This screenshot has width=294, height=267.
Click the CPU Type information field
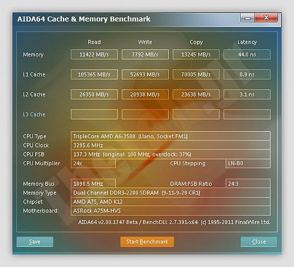[x=171, y=136]
